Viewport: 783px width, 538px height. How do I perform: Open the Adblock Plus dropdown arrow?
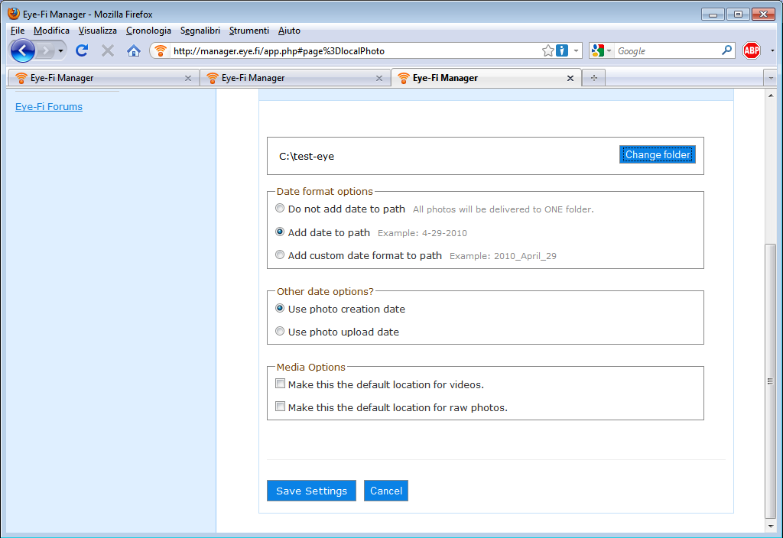pyautogui.click(x=772, y=51)
